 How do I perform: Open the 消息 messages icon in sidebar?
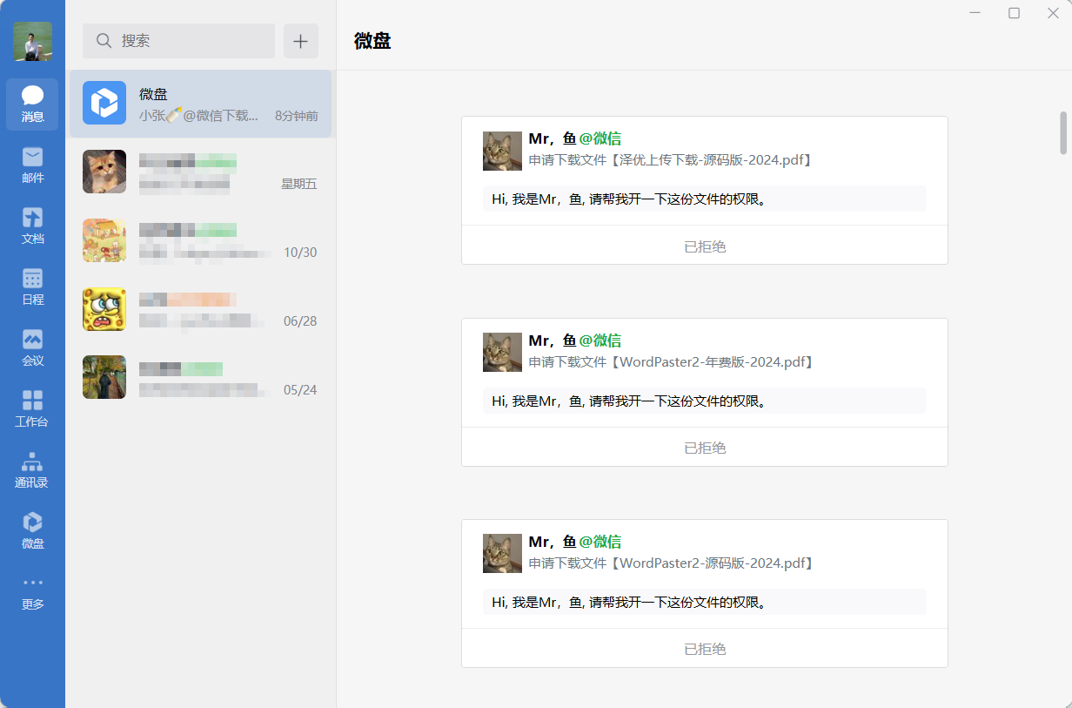[x=32, y=104]
